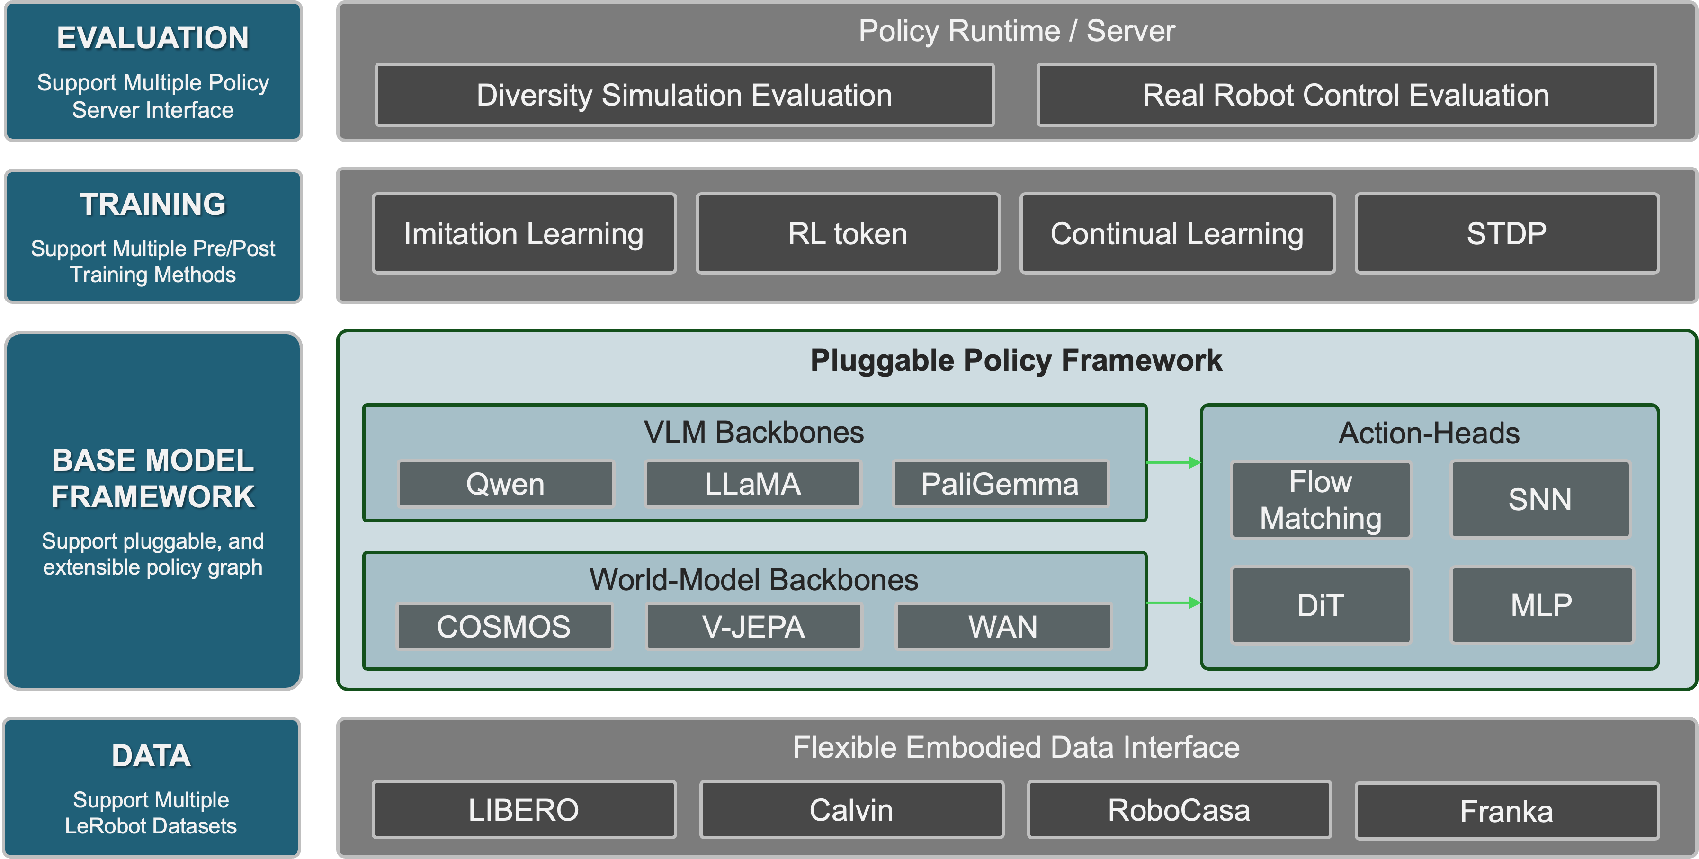Select the WAN world-model backbone

1002,626
